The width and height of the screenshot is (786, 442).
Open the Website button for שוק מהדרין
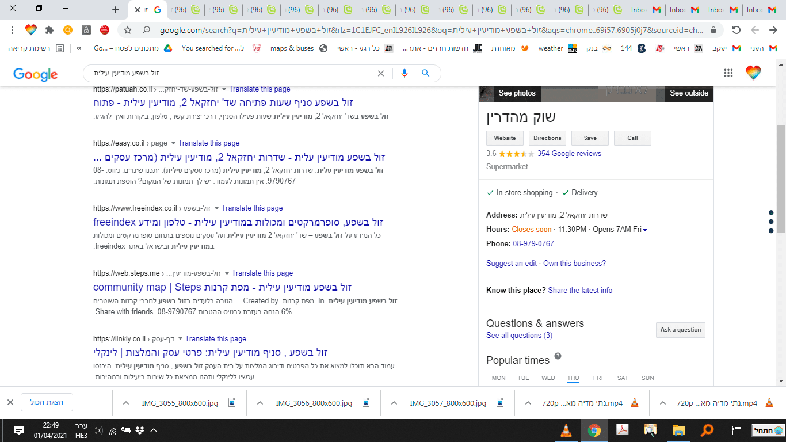click(x=505, y=138)
